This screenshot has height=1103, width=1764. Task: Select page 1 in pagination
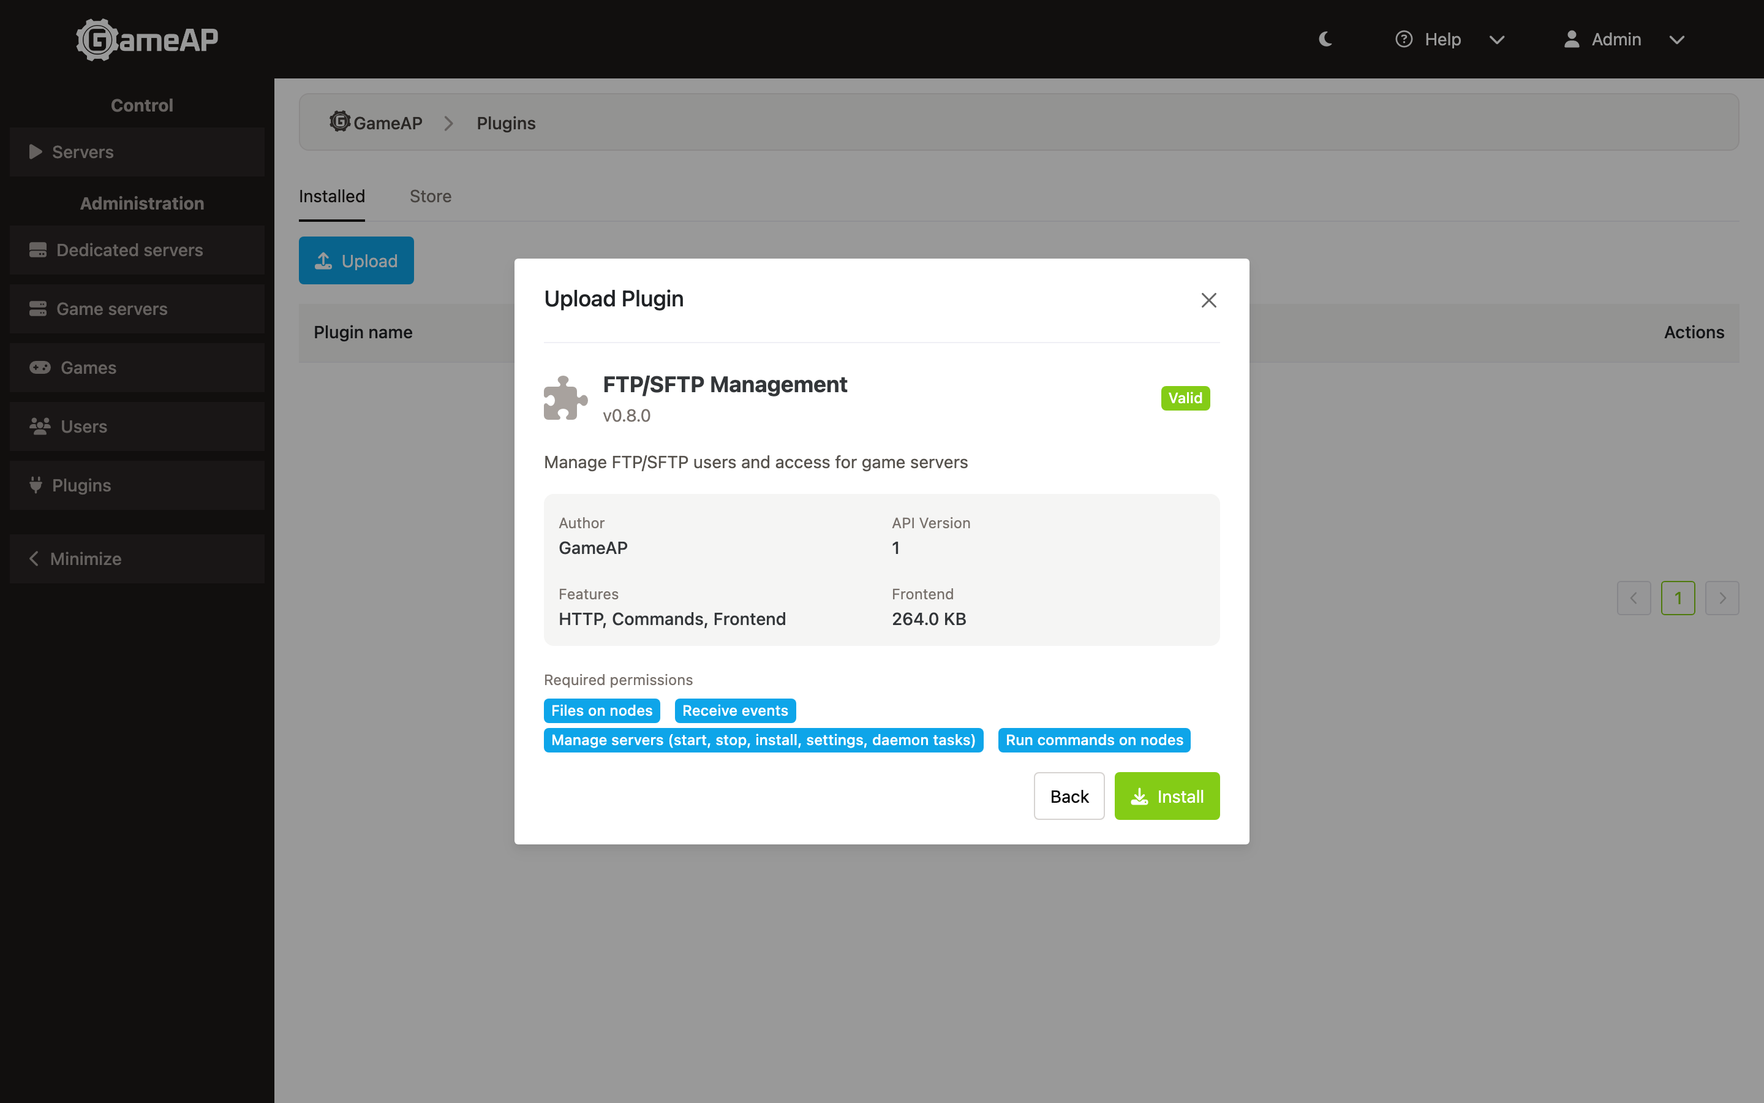click(x=1678, y=598)
